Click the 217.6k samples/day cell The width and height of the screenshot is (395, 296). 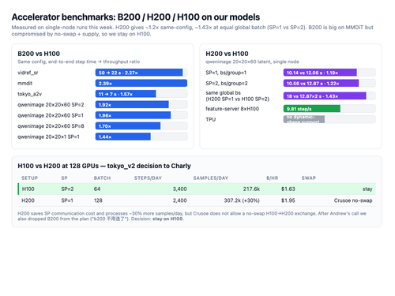pos(251,189)
